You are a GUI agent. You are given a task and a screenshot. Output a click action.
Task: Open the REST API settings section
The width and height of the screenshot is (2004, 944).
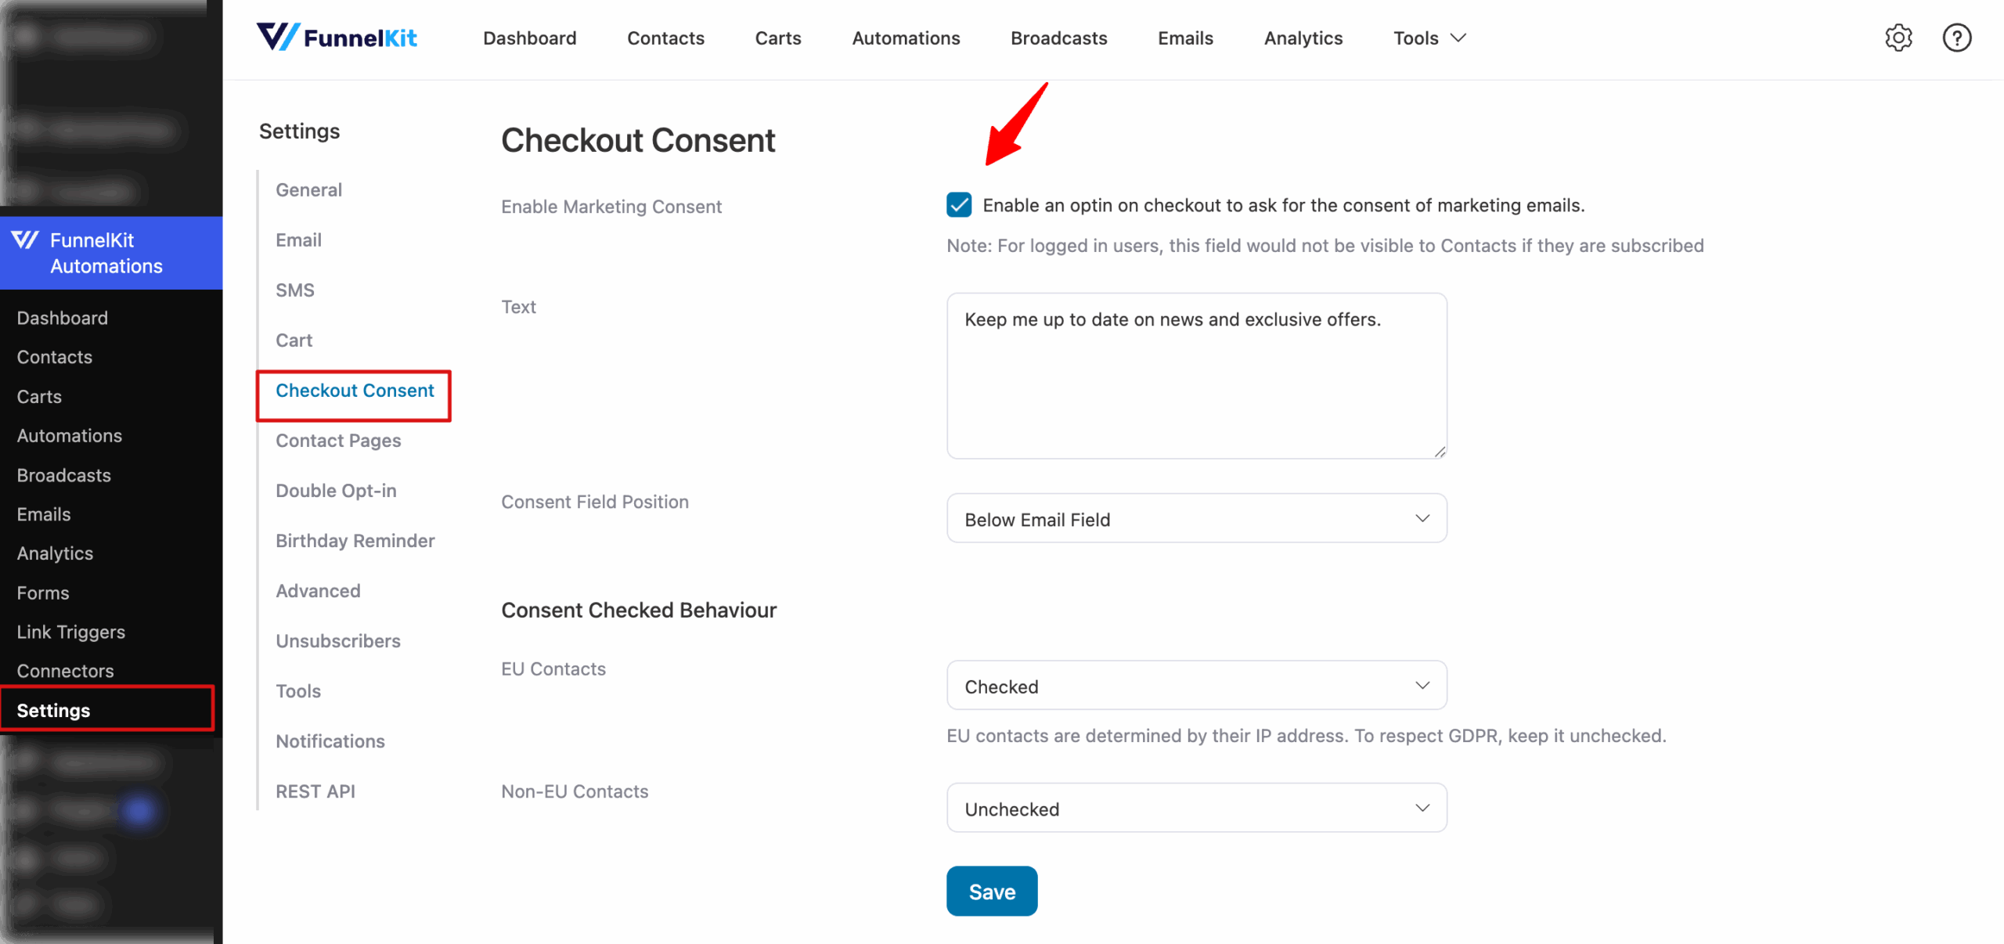point(315,791)
